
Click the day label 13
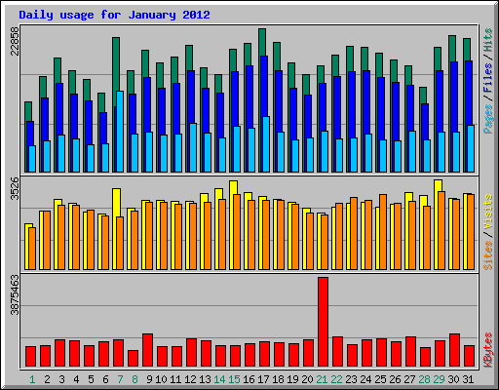click(205, 379)
